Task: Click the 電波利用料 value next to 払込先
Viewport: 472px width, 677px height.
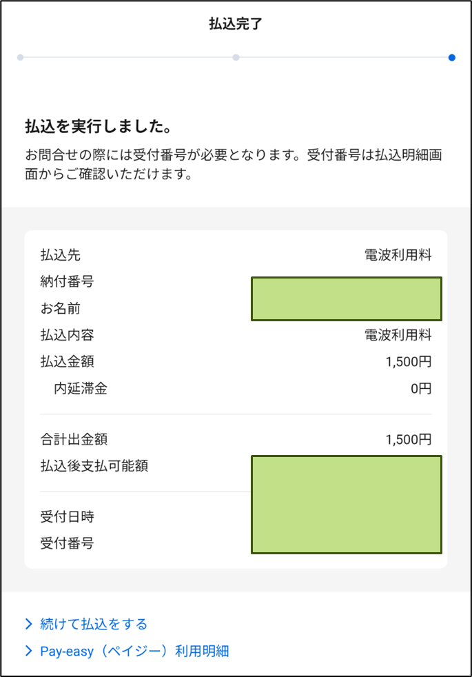Action: pos(398,255)
